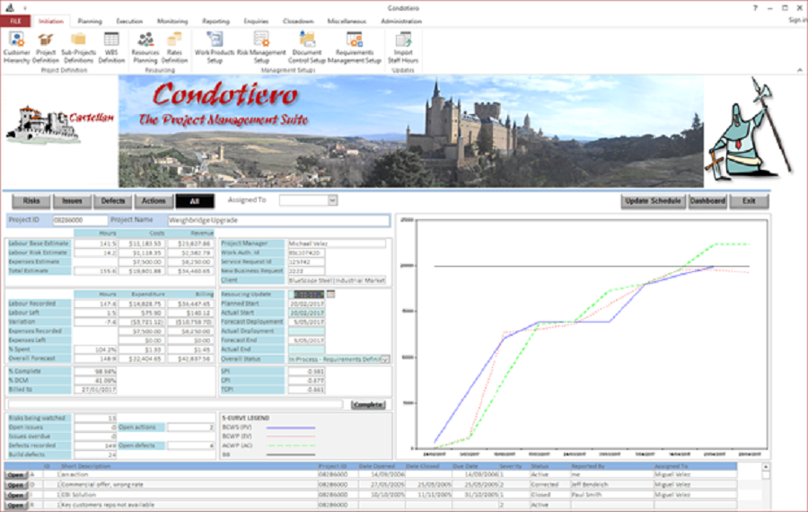Collapse the ribbon with the chevron
The image size is (808, 512).
click(x=800, y=69)
